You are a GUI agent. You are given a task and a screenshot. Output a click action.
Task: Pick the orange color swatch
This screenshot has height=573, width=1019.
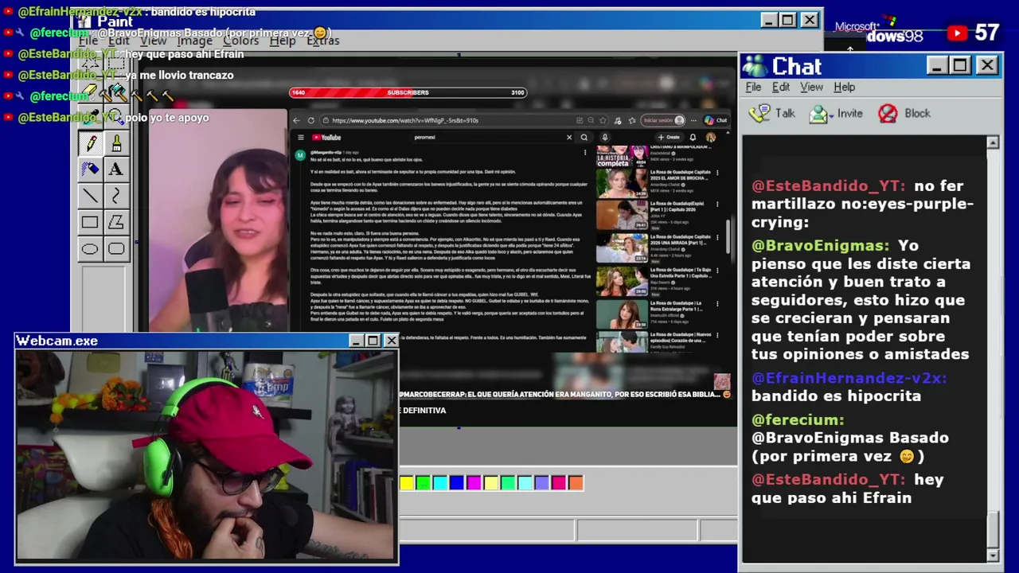[576, 482]
